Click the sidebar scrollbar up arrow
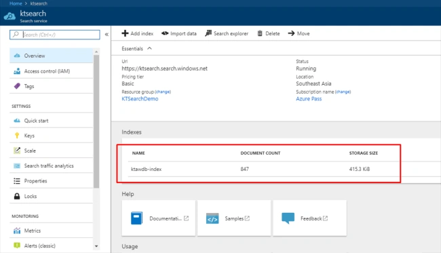 96,52
